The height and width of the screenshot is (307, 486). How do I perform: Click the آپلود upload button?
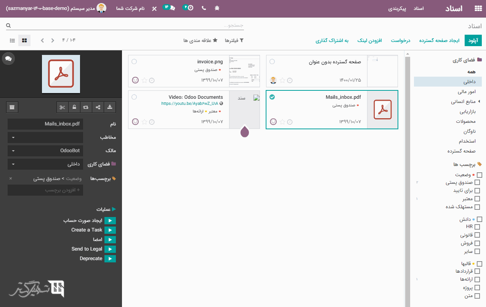[473, 40]
